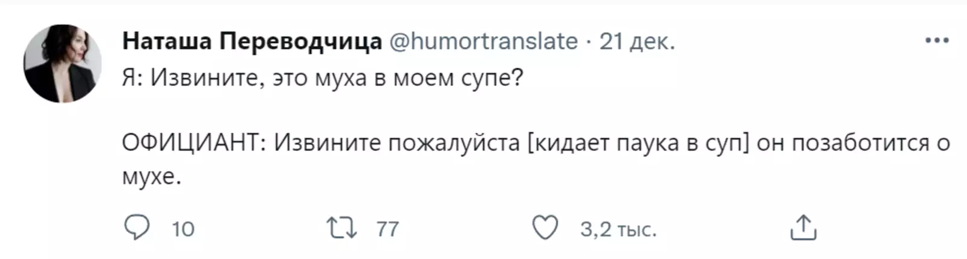The width and height of the screenshot is (967, 259).
Task: Click the display name Наташа Переводчица
Action: 252,41
